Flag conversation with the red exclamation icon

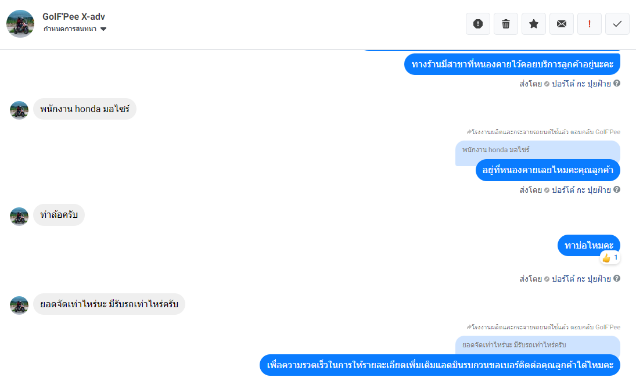click(x=590, y=24)
